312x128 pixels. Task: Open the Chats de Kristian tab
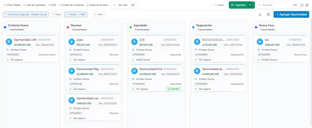pos(97,5)
